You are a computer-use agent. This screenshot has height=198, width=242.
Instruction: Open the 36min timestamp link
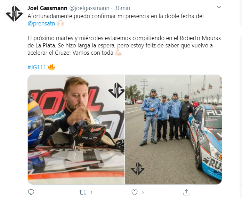[122, 8]
